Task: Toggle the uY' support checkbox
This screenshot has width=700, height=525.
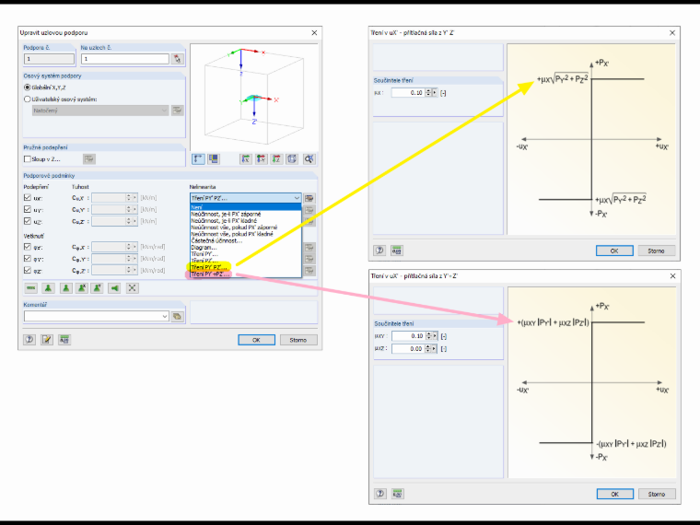Action: click(x=28, y=209)
